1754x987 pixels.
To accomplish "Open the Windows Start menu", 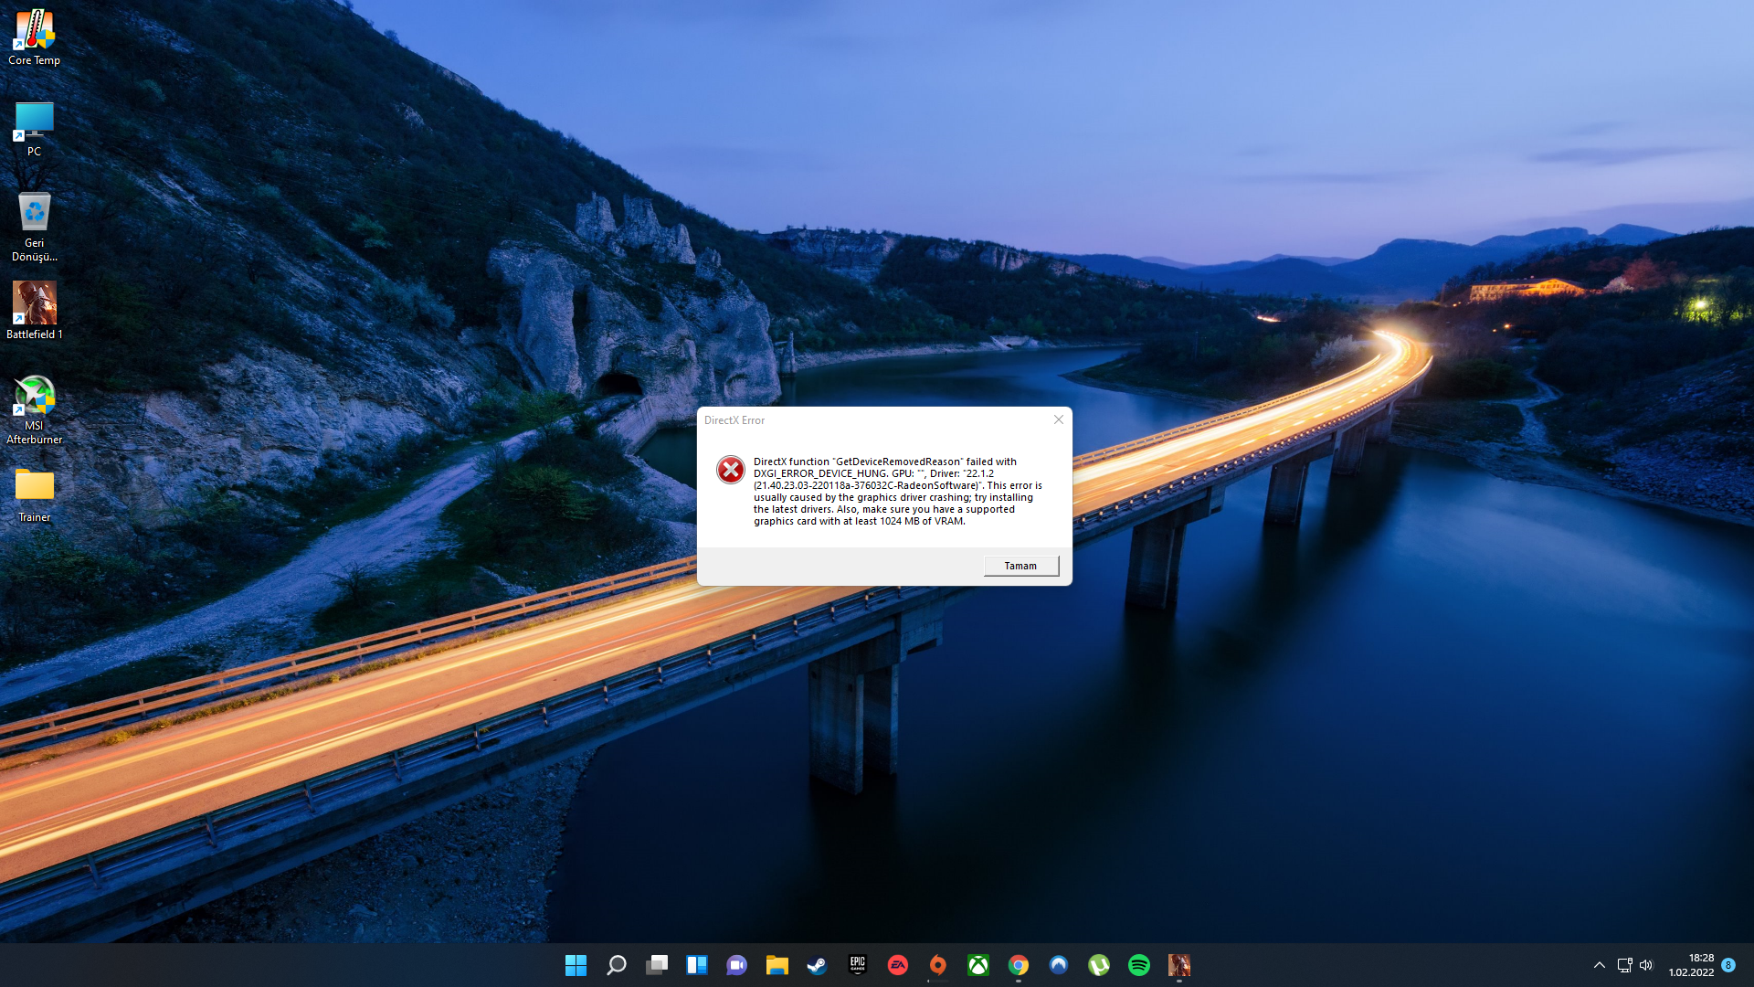I will [576, 965].
